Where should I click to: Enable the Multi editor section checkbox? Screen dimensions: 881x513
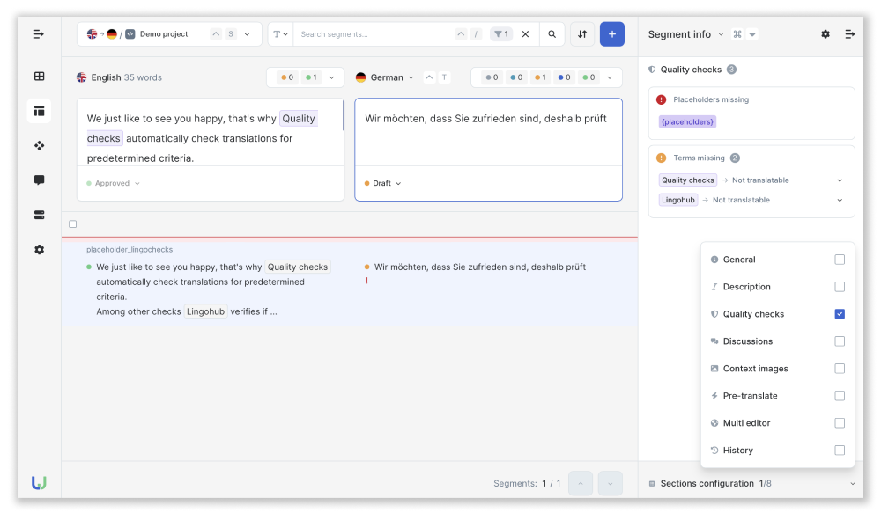tap(840, 423)
